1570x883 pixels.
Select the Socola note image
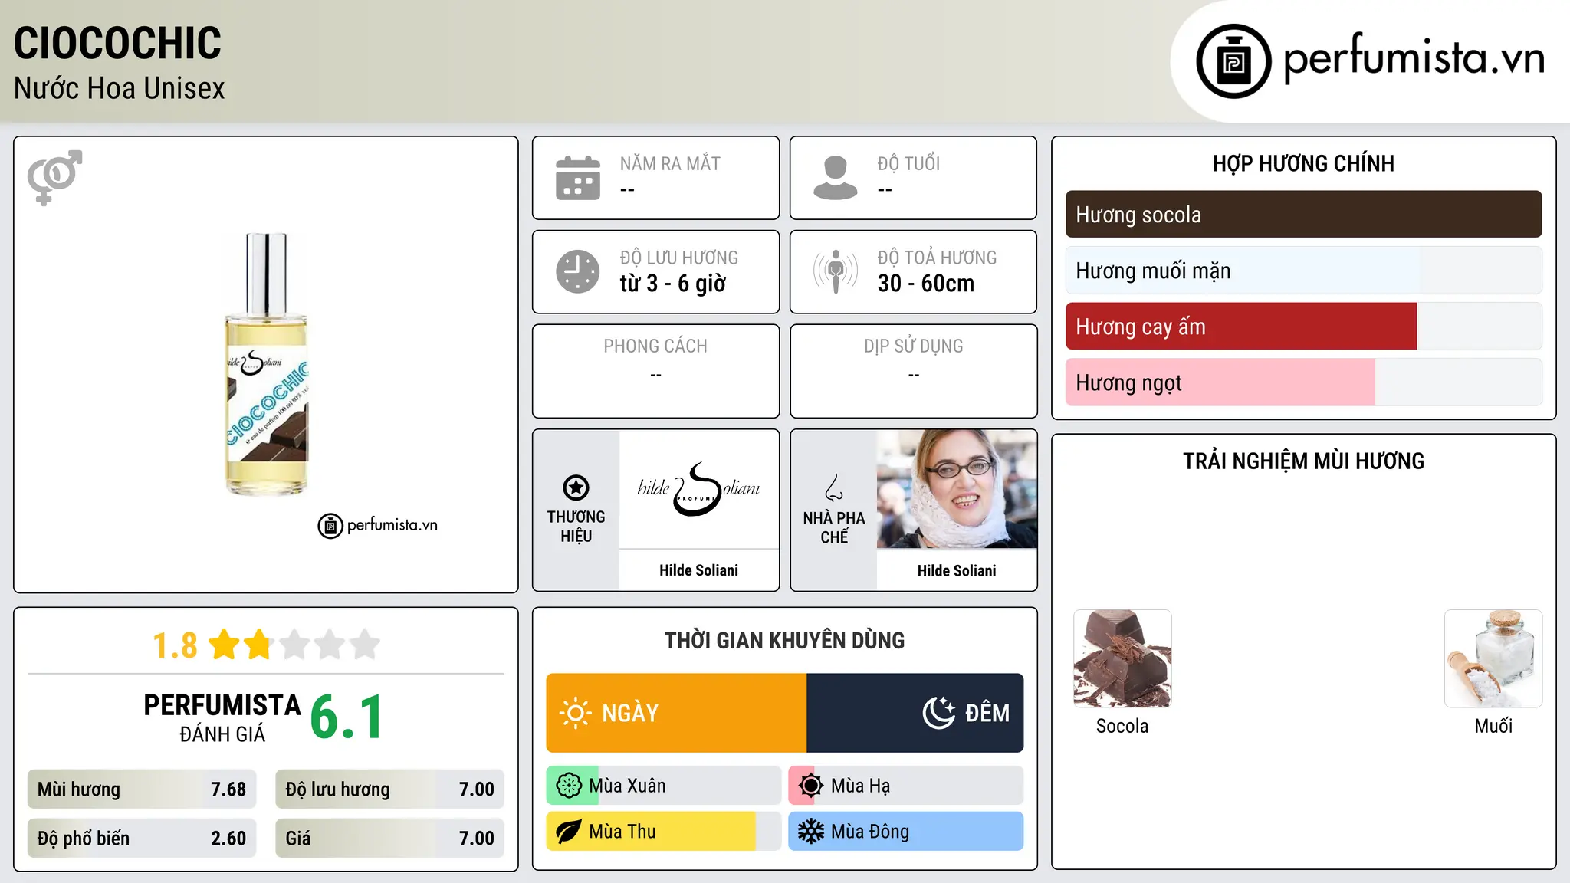(x=1122, y=658)
